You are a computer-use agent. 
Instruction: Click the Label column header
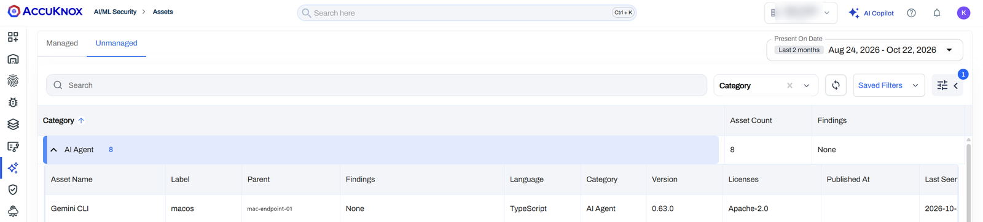coord(180,179)
